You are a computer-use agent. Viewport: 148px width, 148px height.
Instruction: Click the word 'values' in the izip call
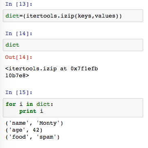(x=105, y=16)
